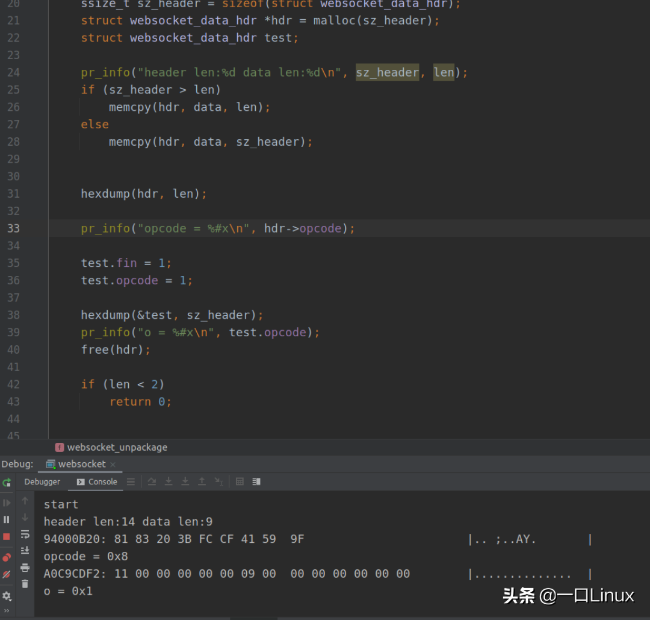Image resolution: width=650 pixels, height=620 pixels.
Task: Click the layout icon after the calculator
Action: [256, 481]
